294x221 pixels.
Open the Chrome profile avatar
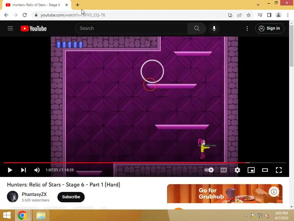tap(278, 15)
